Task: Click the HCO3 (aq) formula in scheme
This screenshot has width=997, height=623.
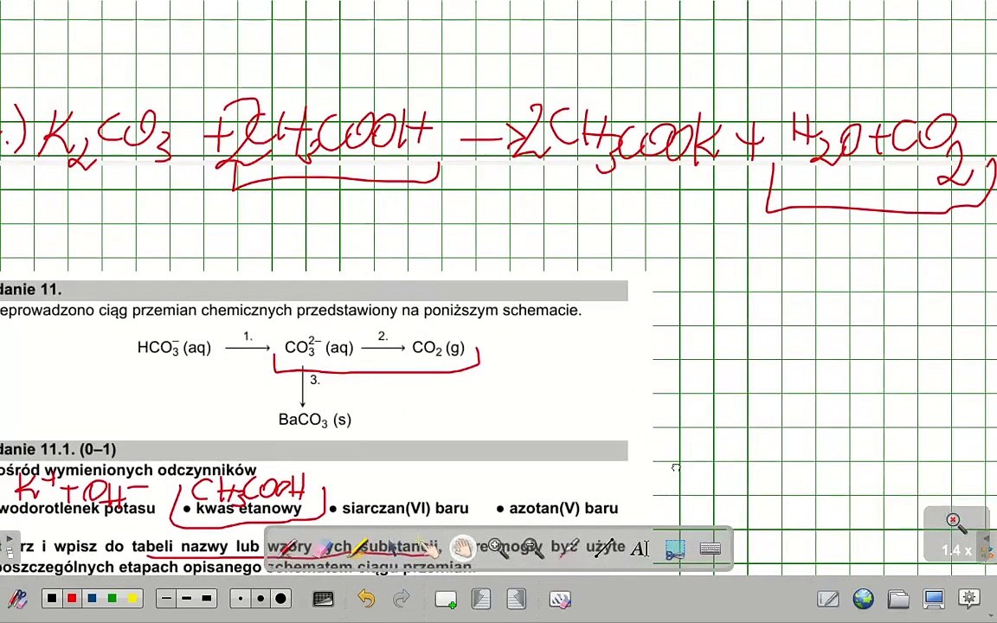Action: pos(174,348)
